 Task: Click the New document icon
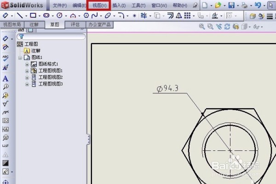205,5
